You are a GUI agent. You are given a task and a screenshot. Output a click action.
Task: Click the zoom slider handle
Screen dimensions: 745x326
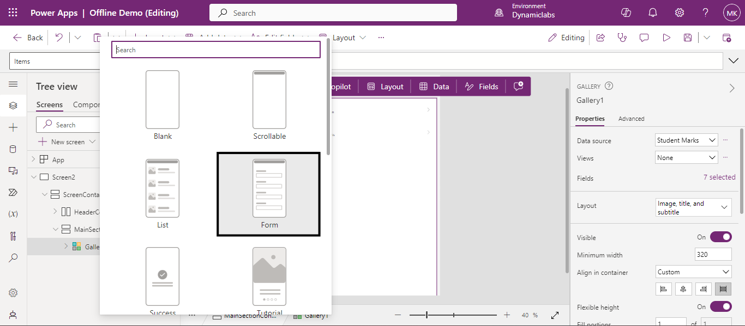[x=426, y=315]
